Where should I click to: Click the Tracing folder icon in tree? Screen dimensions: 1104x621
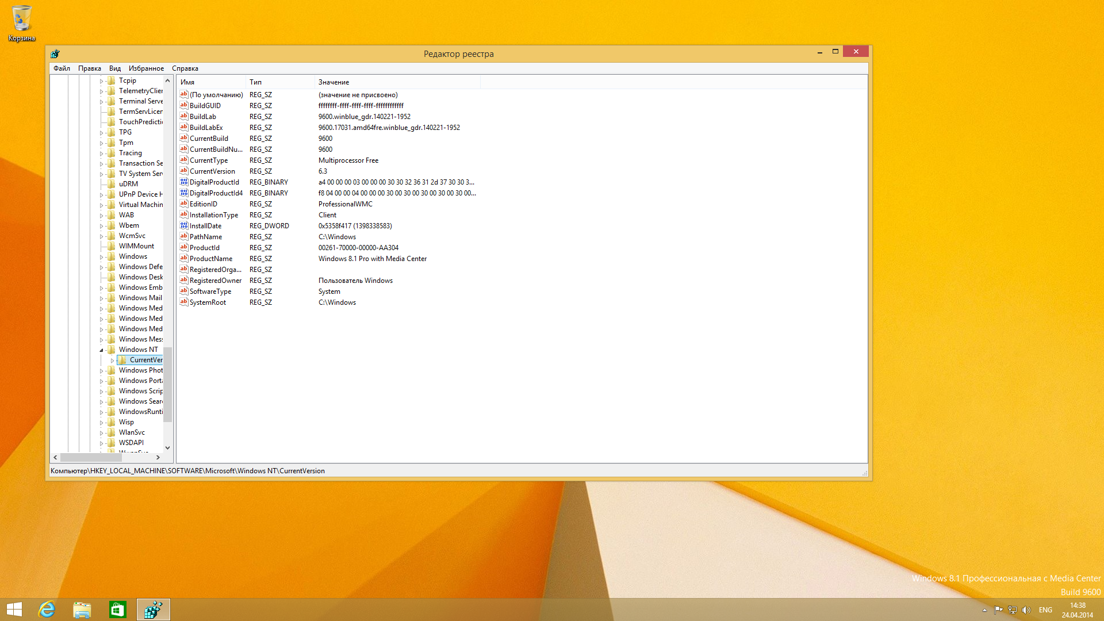pyautogui.click(x=112, y=153)
